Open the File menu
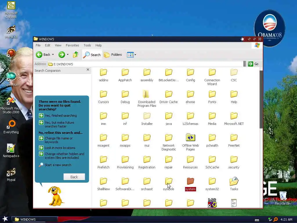This screenshot has width=297, height=223. pyautogui.click(x=38, y=45)
